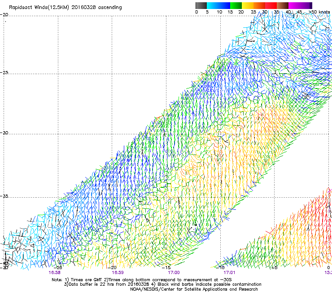Click the gray 0-5 knots legend swatch
Screen dimensions: 332x292
click(201, 5)
